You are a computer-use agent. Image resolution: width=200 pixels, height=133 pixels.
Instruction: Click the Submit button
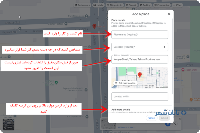164,118
